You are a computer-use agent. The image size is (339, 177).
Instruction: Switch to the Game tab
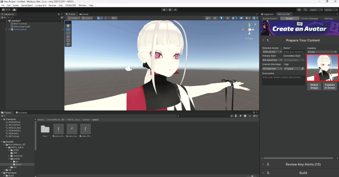click(x=84, y=14)
